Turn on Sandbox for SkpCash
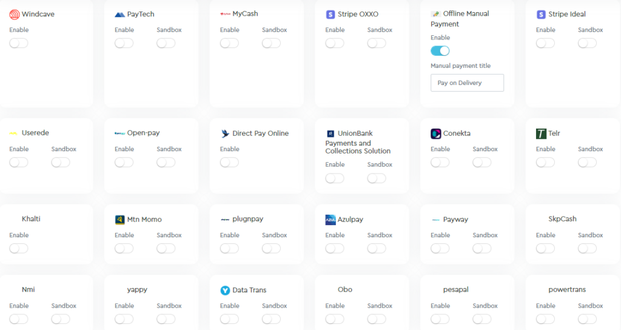621x330 pixels. pos(587,248)
